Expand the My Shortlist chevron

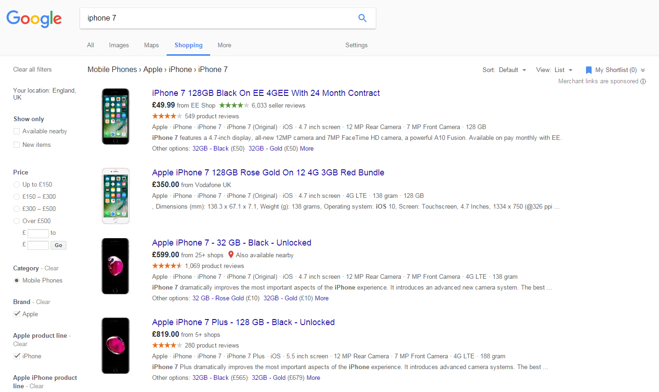[643, 70]
